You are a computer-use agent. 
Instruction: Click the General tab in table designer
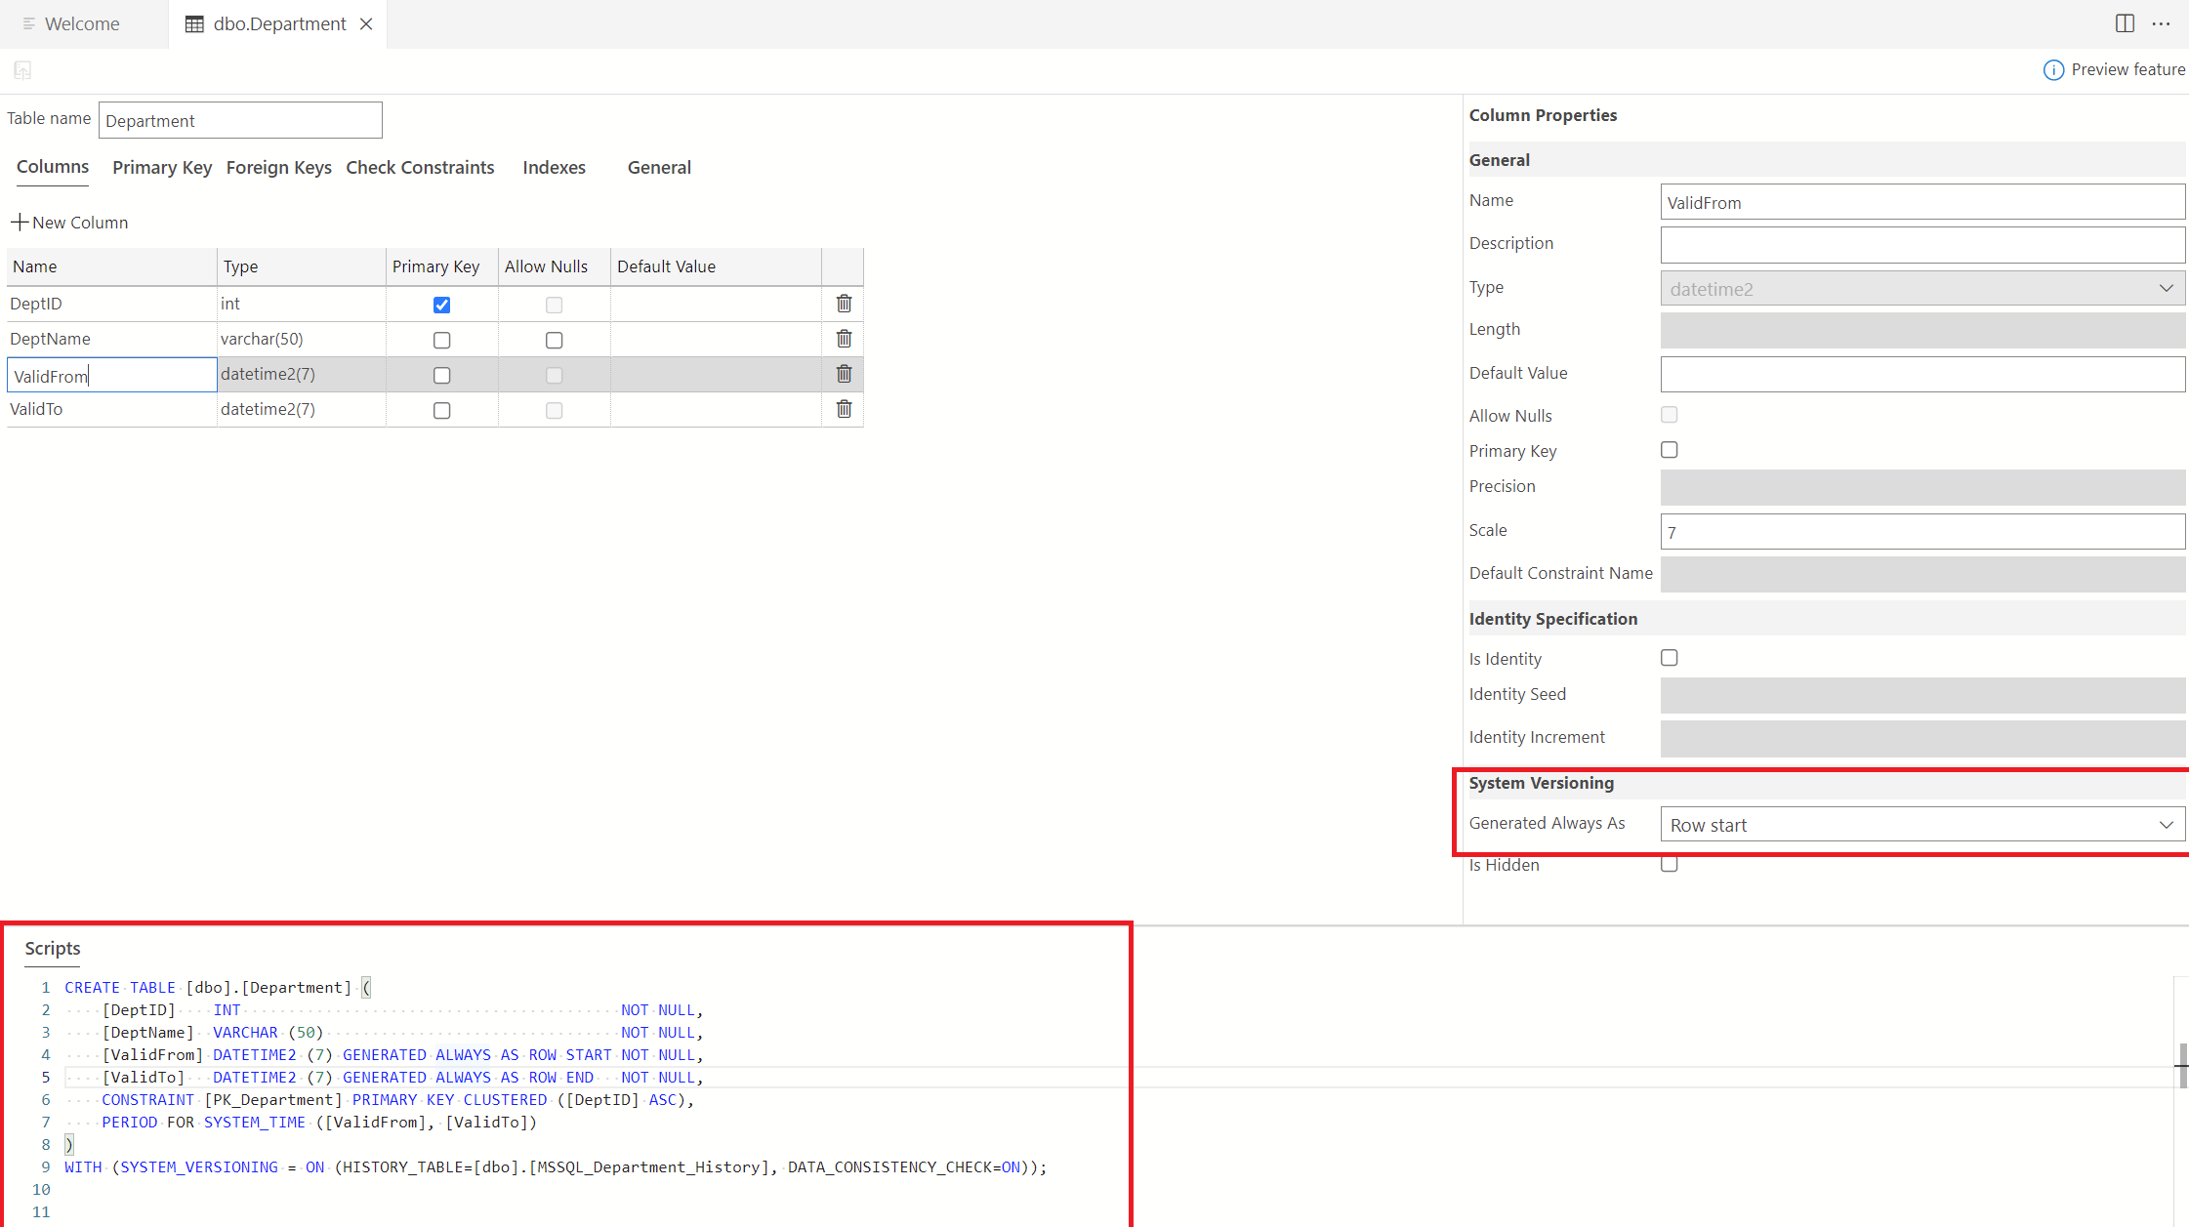point(658,167)
